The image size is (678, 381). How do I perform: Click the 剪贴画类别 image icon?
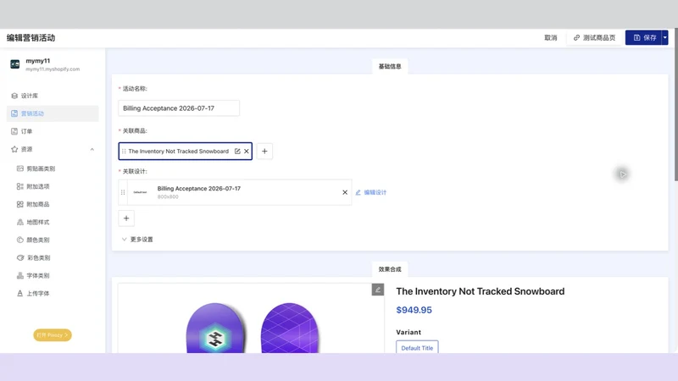click(19, 168)
